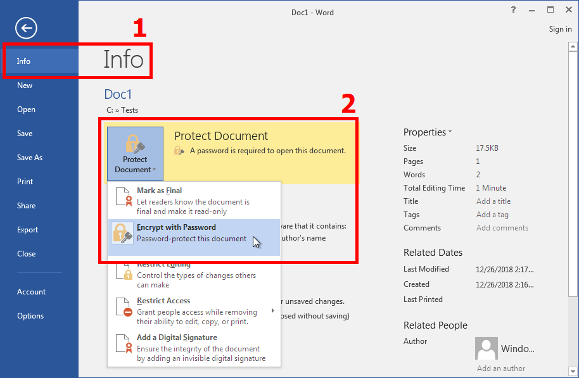Click the Encrypt with Password lock icon
Viewport: 579px width, 378px height.
coord(123,233)
